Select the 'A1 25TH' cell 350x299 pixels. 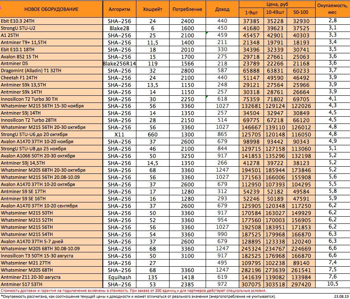click(x=51, y=35)
